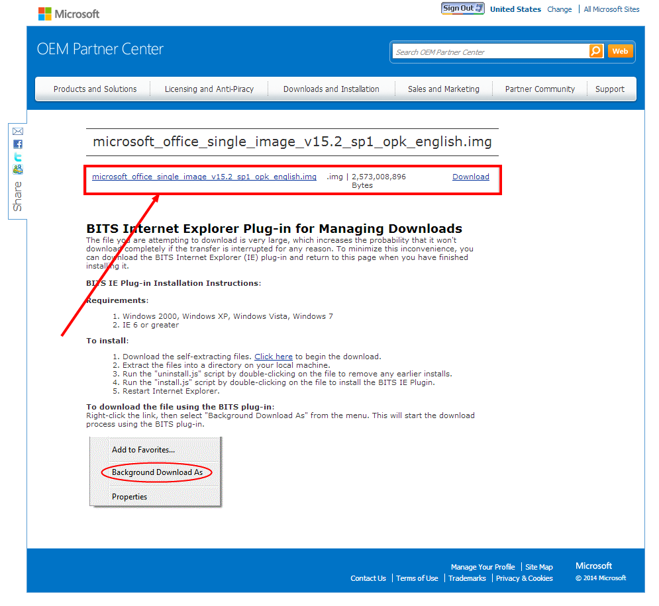Open the Sales and Marketing menu
This screenshot has width=659, height=606.
(x=443, y=89)
